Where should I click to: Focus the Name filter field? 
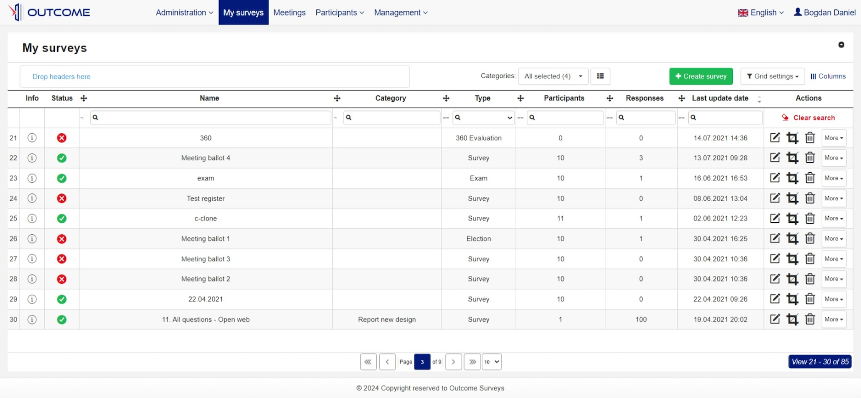pos(211,118)
